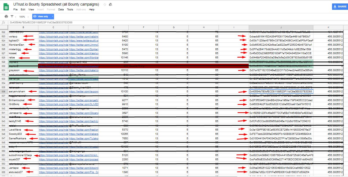Select the cell containing MonblanElen
Viewport: 348px width, 177px height.
pos(23,45)
